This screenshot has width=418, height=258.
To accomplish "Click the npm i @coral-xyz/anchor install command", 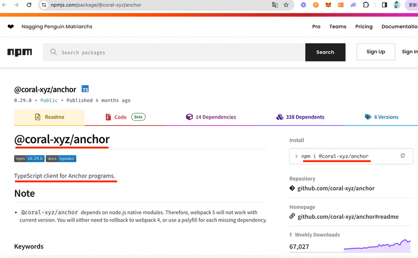I will (x=335, y=156).
